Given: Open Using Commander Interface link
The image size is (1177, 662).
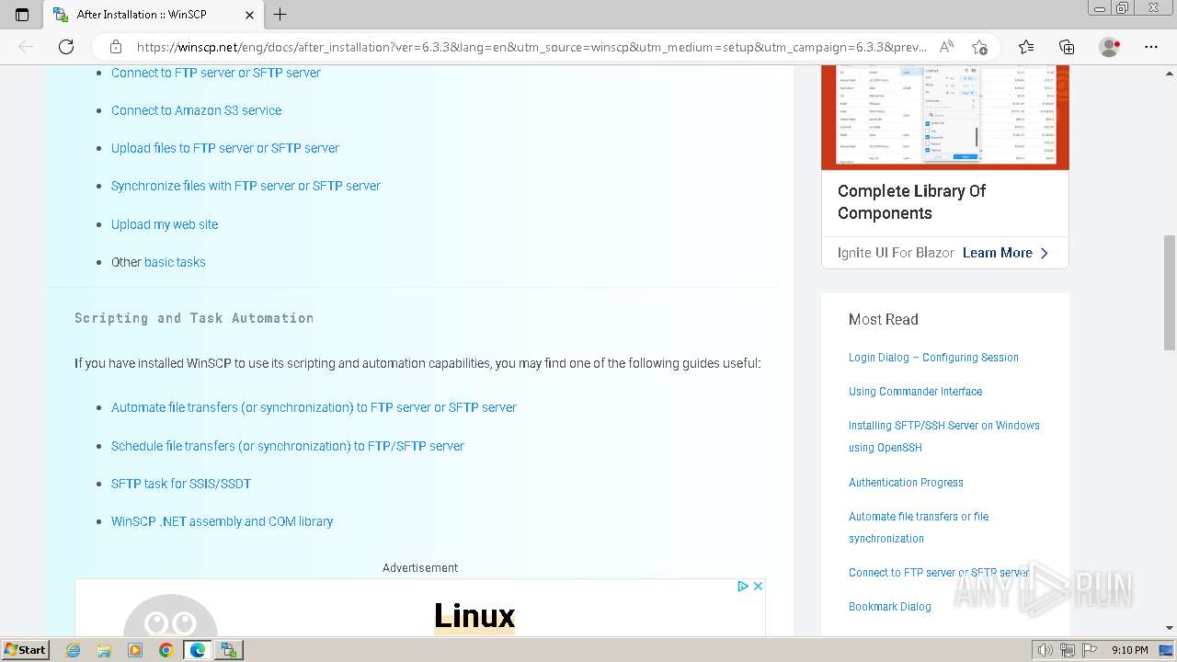Looking at the screenshot, I should click(x=915, y=392).
